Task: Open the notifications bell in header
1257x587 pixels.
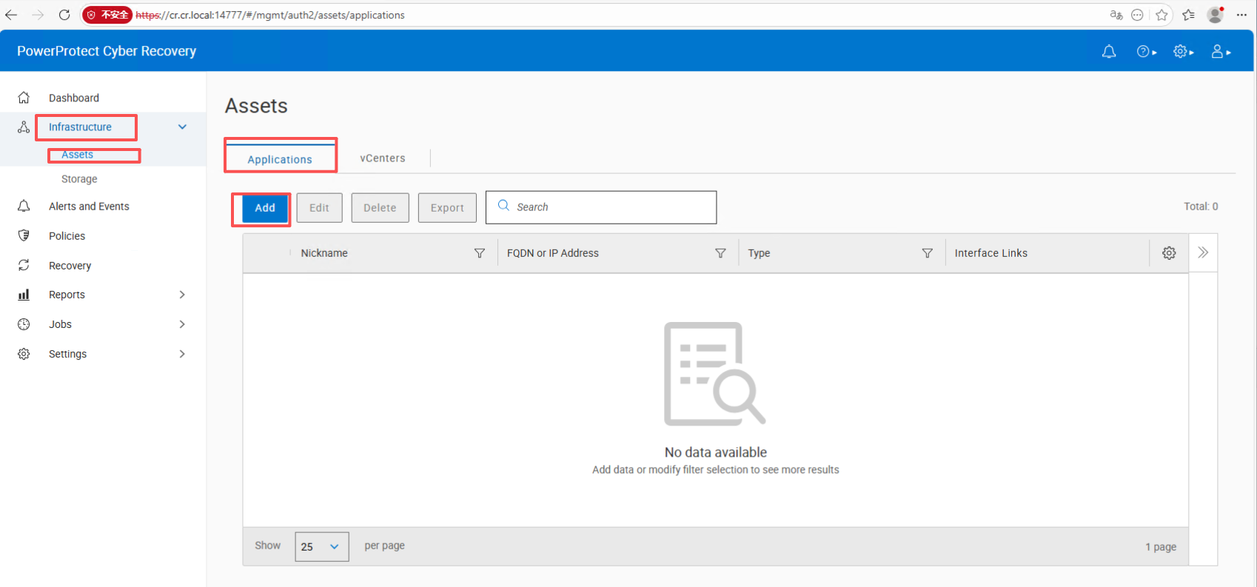Action: click(x=1109, y=51)
